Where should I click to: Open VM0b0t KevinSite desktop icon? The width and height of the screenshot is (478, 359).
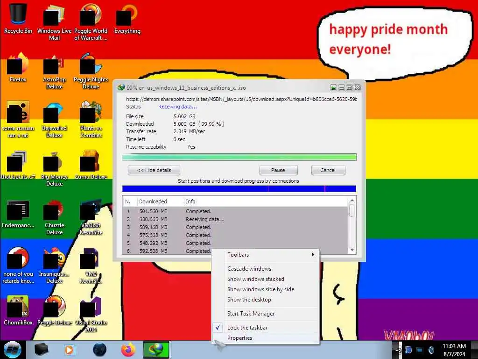click(x=91, y=217)
